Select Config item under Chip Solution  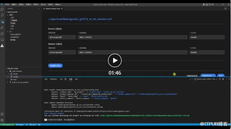point(15,77)
